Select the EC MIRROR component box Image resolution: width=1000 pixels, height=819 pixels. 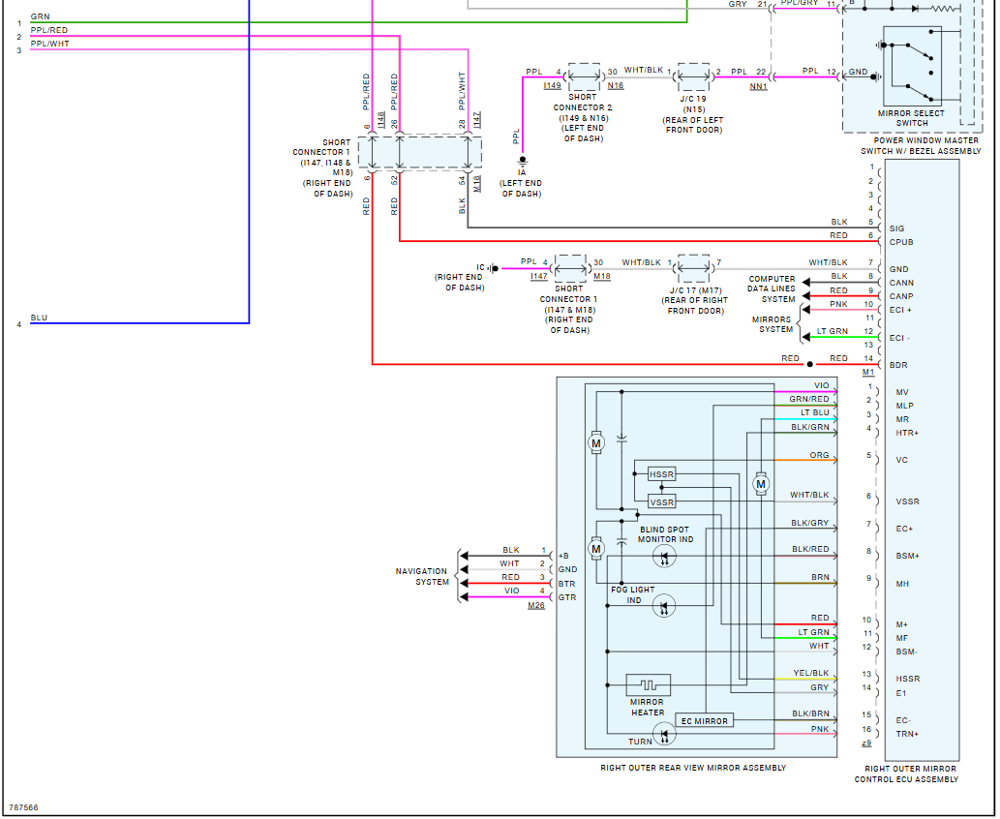point(705,721)
